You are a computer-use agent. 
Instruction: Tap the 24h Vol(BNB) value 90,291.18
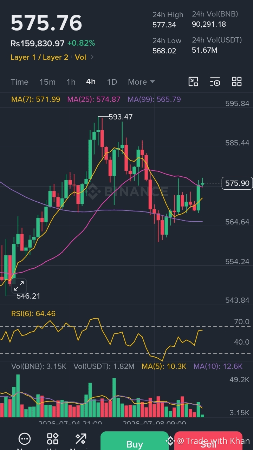pyautogui.click(x=209, y=24)
